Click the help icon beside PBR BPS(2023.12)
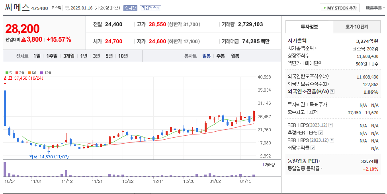Screen dimensions: 387x194 (331, 140)
